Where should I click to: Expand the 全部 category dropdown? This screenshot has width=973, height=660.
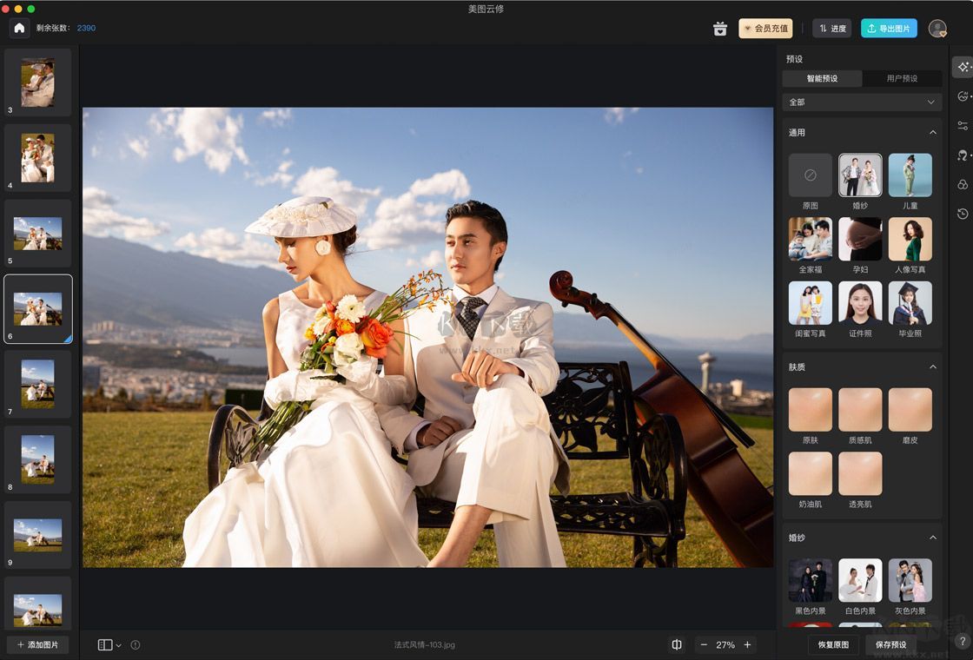point(862,102)
